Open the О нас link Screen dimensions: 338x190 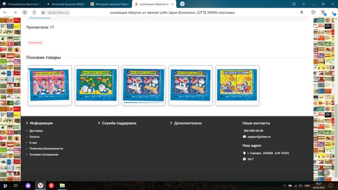pyautogui.click(x=33, y=143)
